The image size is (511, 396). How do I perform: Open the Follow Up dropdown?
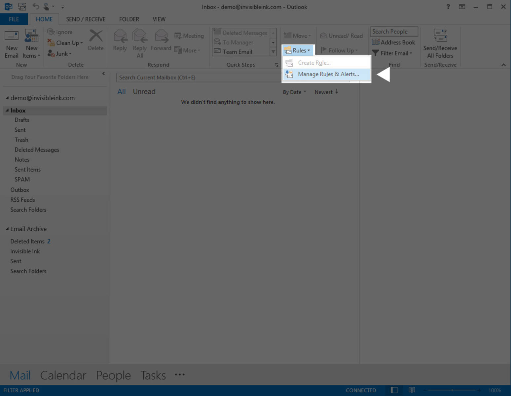pos(340,50)
